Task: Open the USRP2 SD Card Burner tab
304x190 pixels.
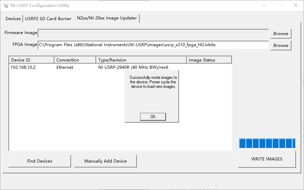Action: click(x=48, y=18)
